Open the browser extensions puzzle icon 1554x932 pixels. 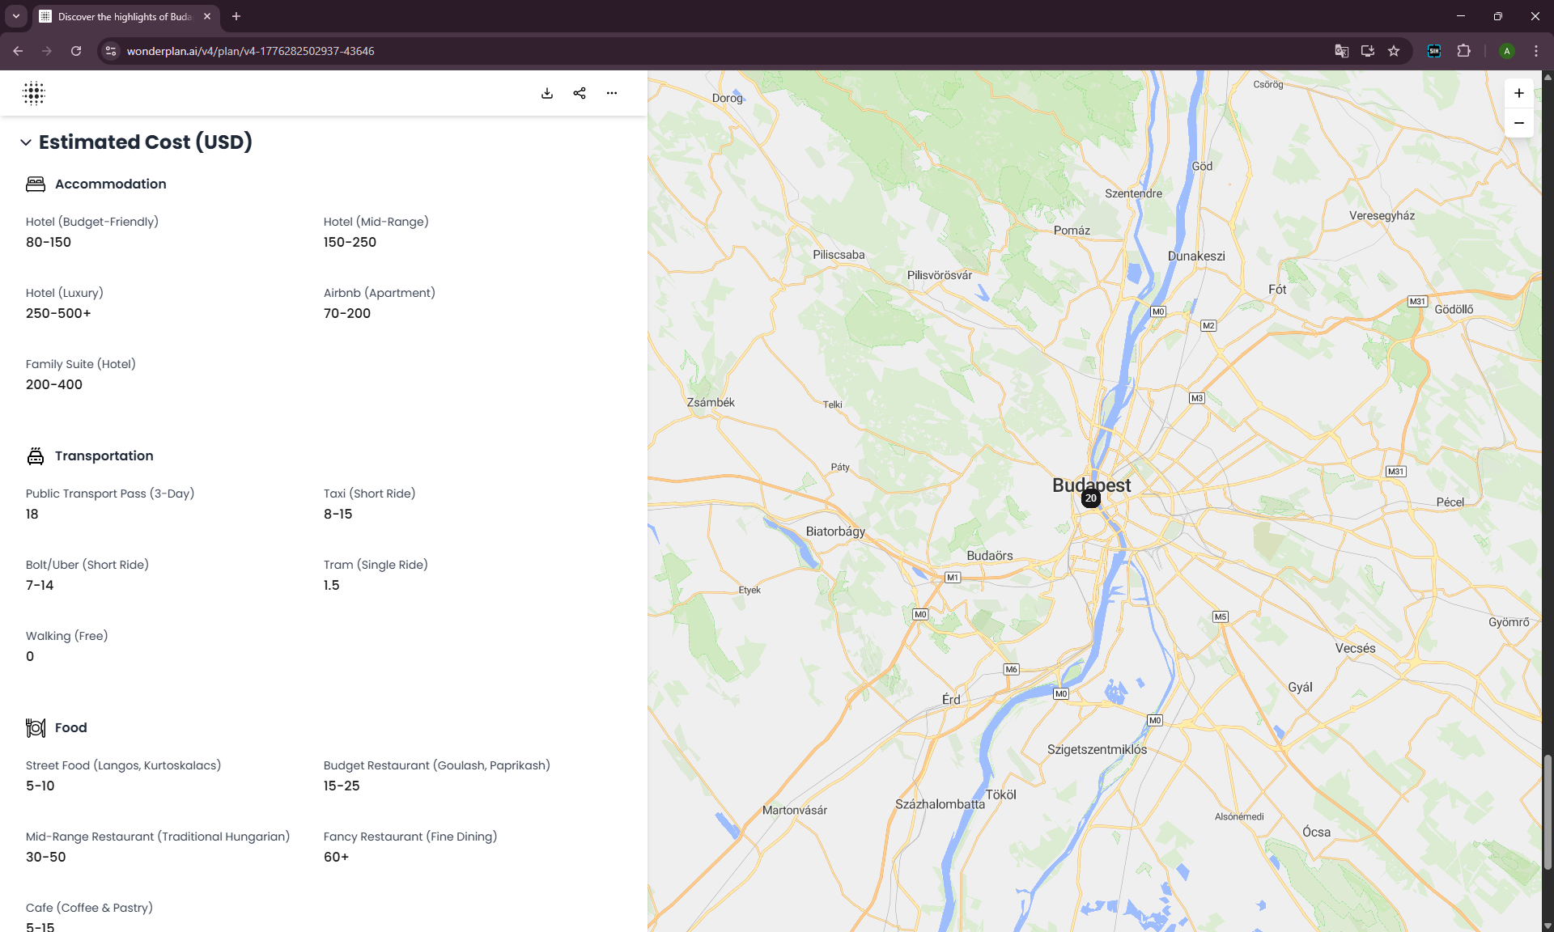(x=1463, y=51)
